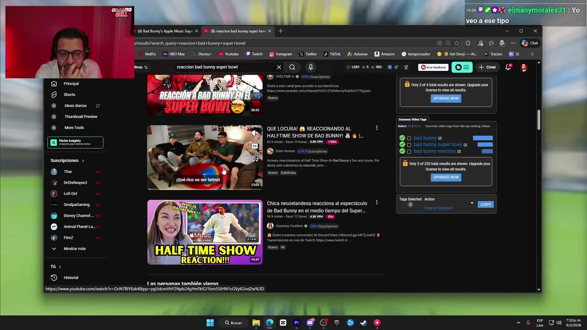Open YouTube notifications bell

tap(508, 67)
